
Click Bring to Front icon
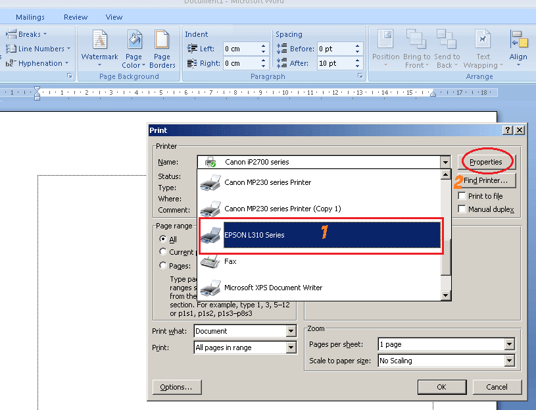pos(416,39)
